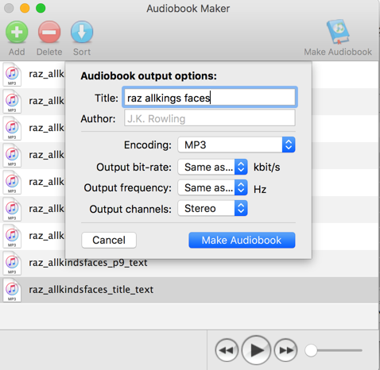Click the Make Audiobook book icon in toolbar
This screenshot has height=370, width=380.
(338, 32)
